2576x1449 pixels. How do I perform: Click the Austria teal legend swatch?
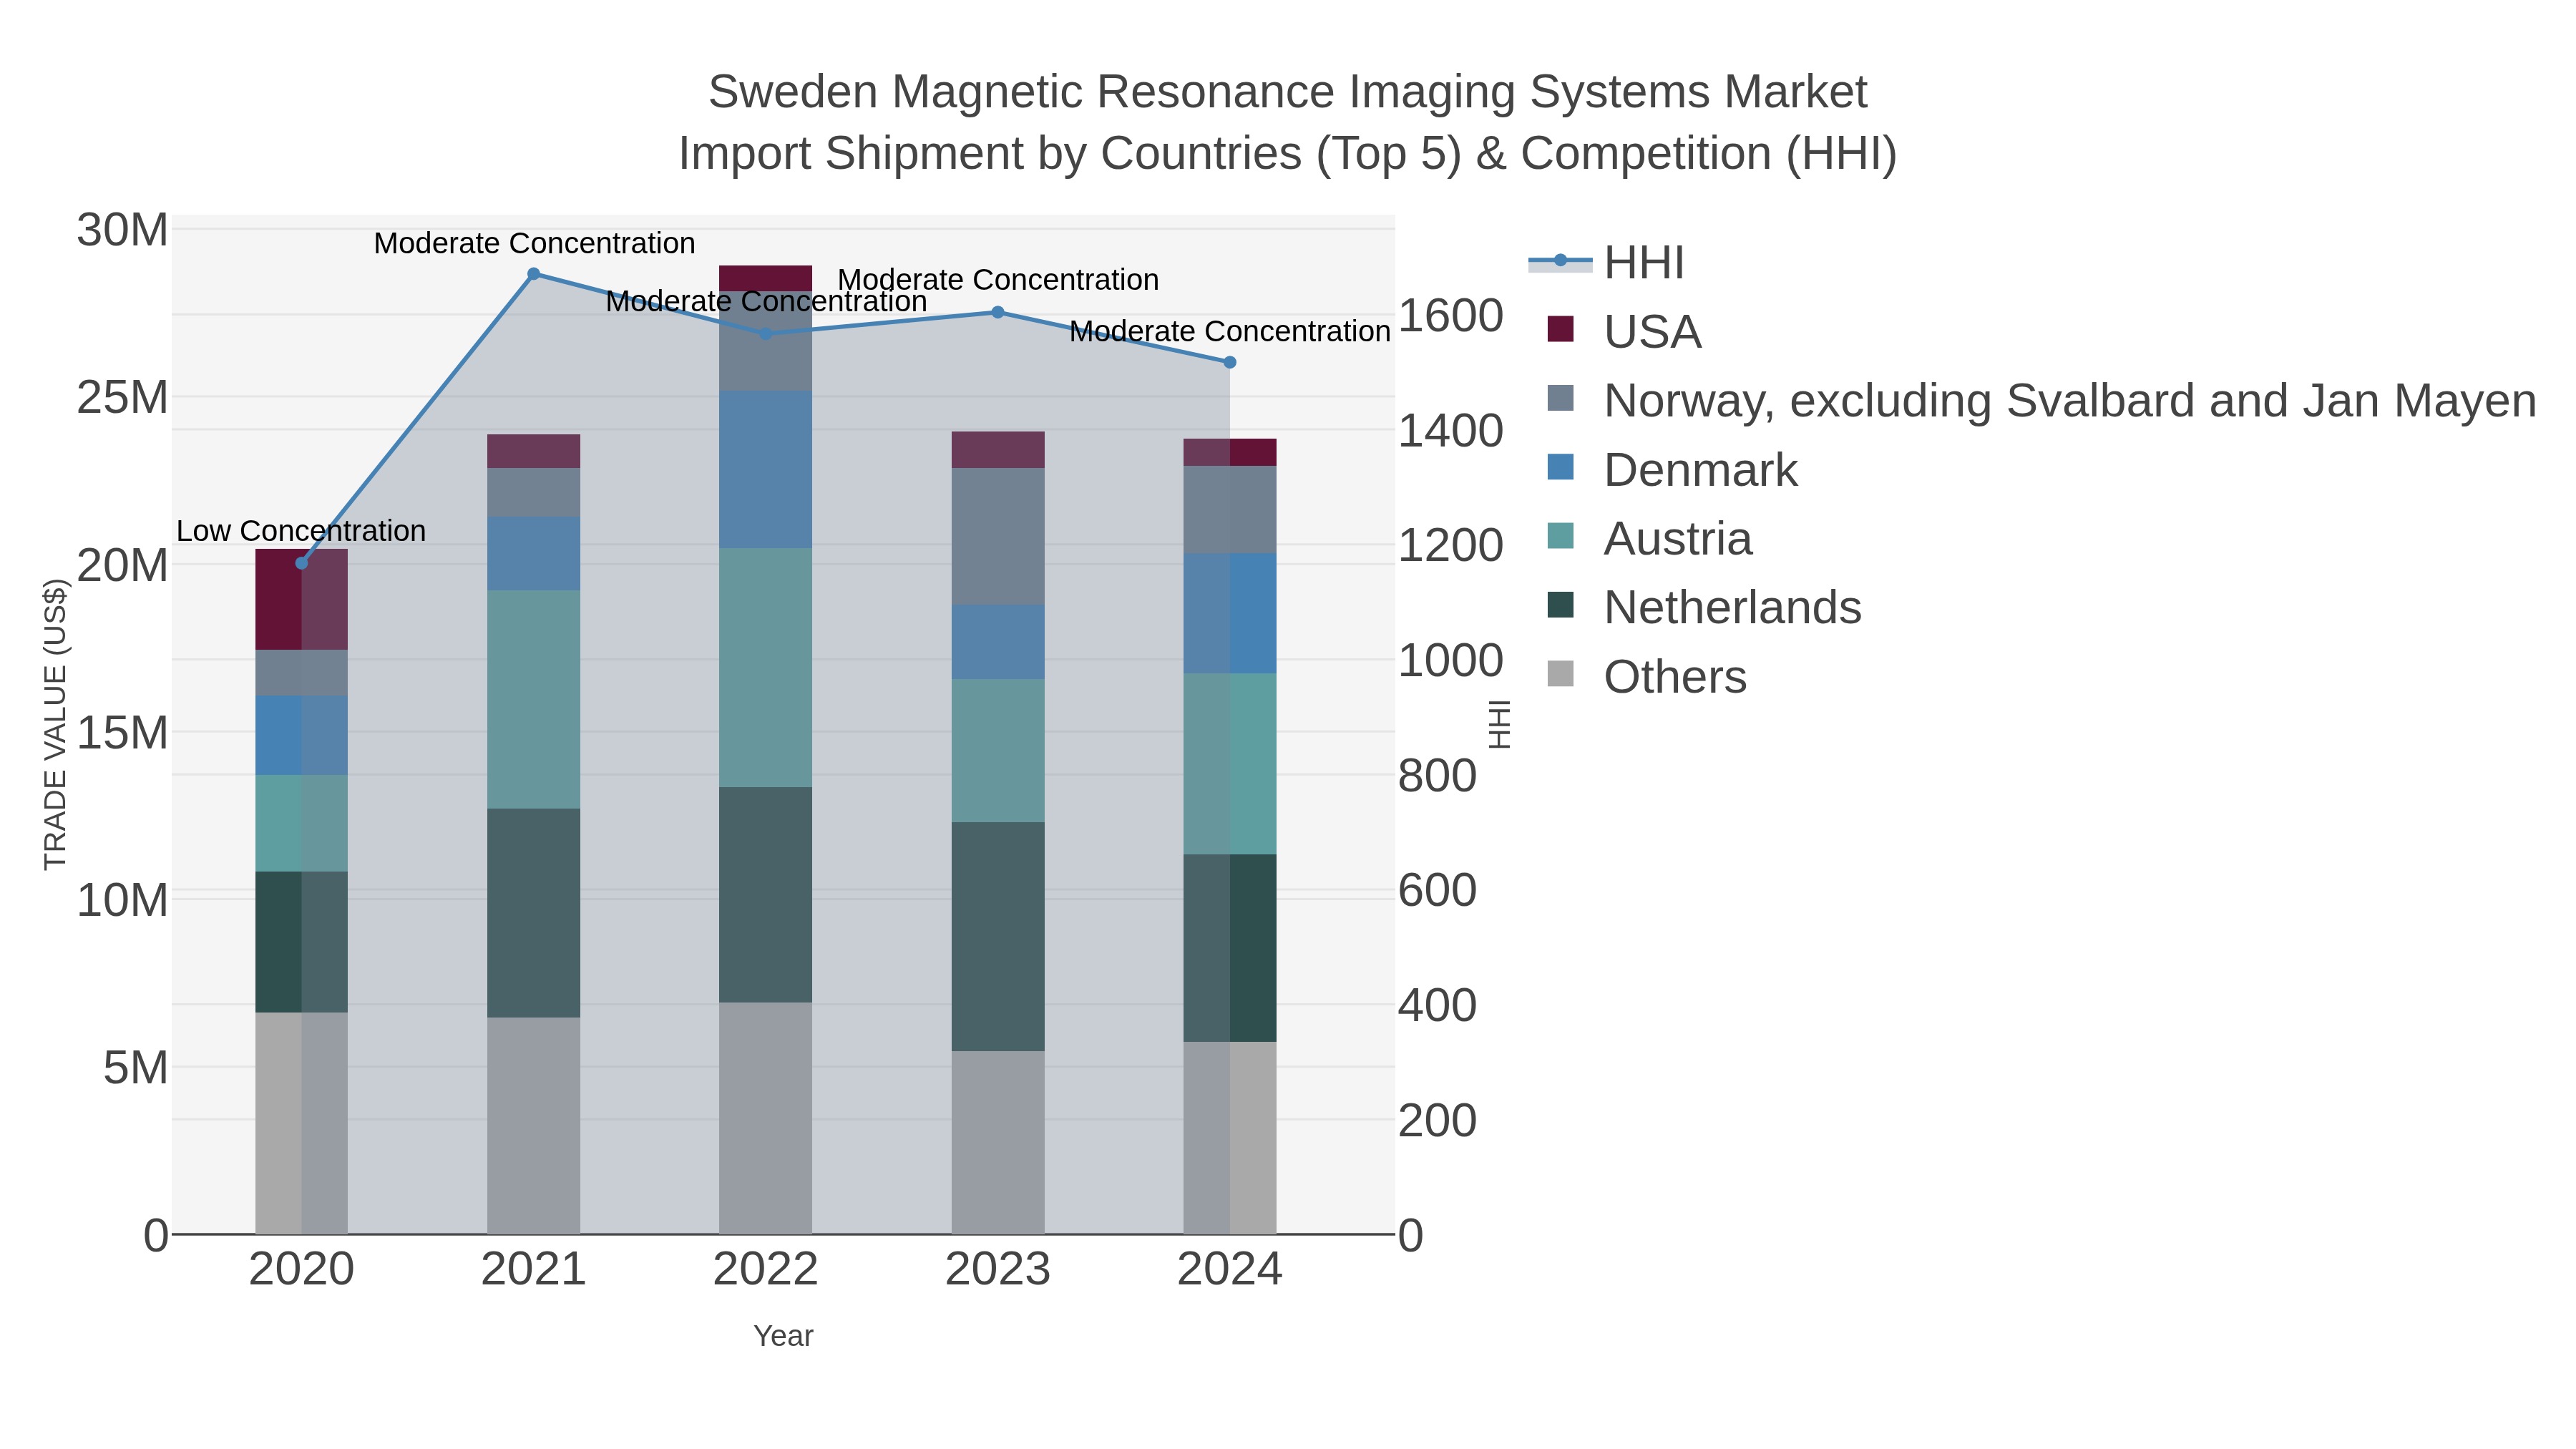click(1560, 536)
